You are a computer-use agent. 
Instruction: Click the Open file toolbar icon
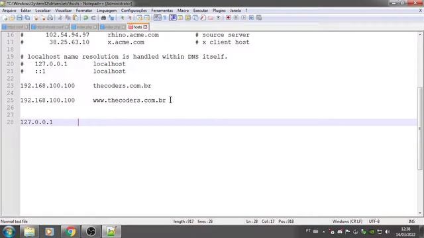pos(12,18)
